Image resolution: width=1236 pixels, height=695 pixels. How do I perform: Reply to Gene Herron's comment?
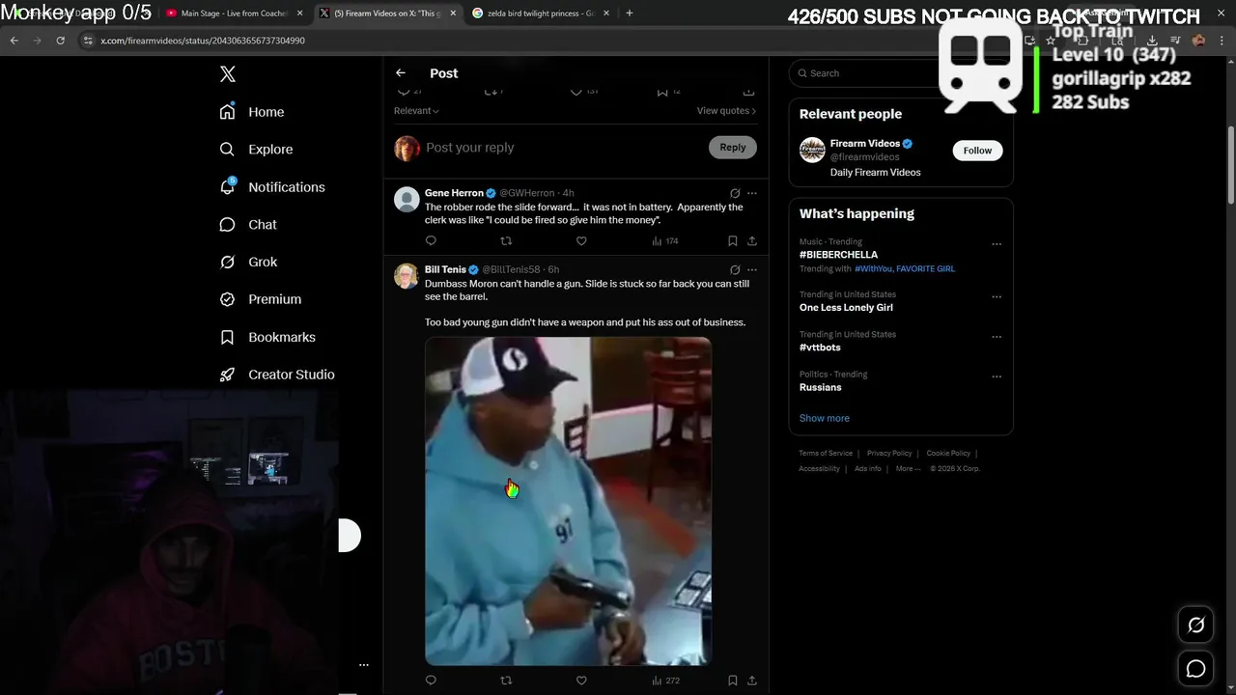[x=431, y=241]
